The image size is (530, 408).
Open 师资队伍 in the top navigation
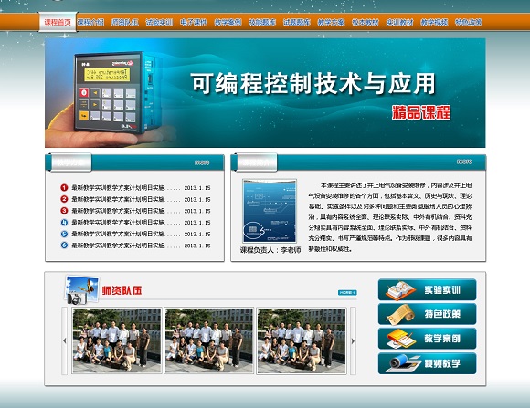click(x=125, y=22)
